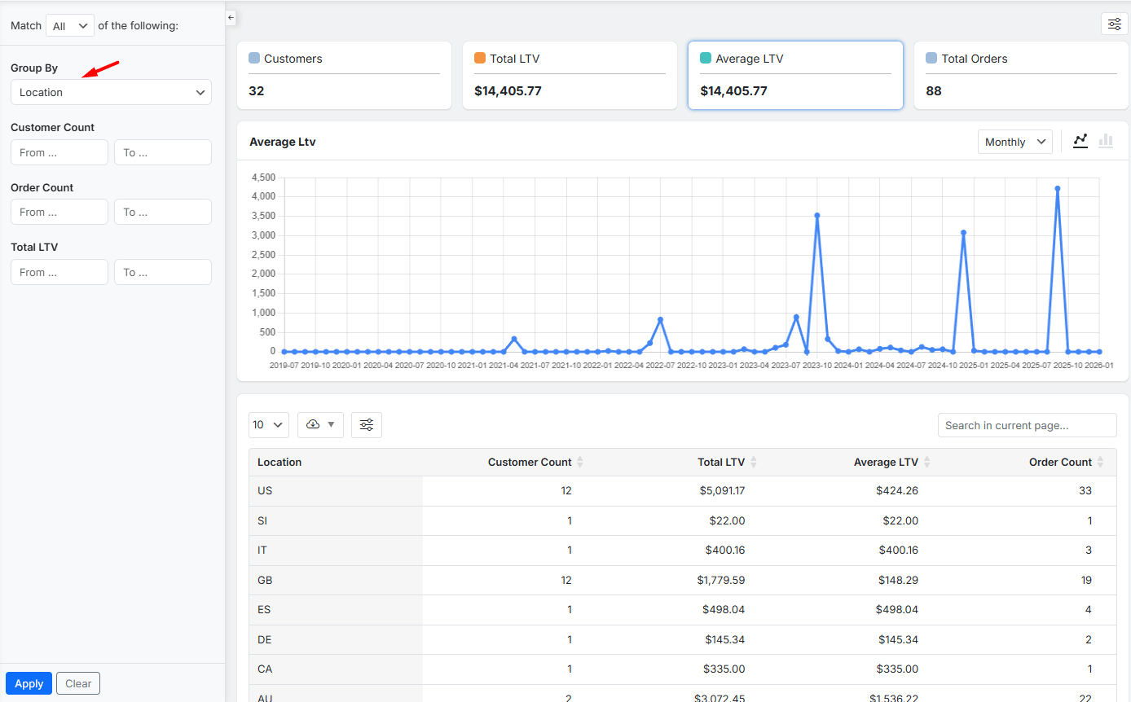Select the Customers metric card
This screenshot has width=1131, height=702.
point(344,75)
